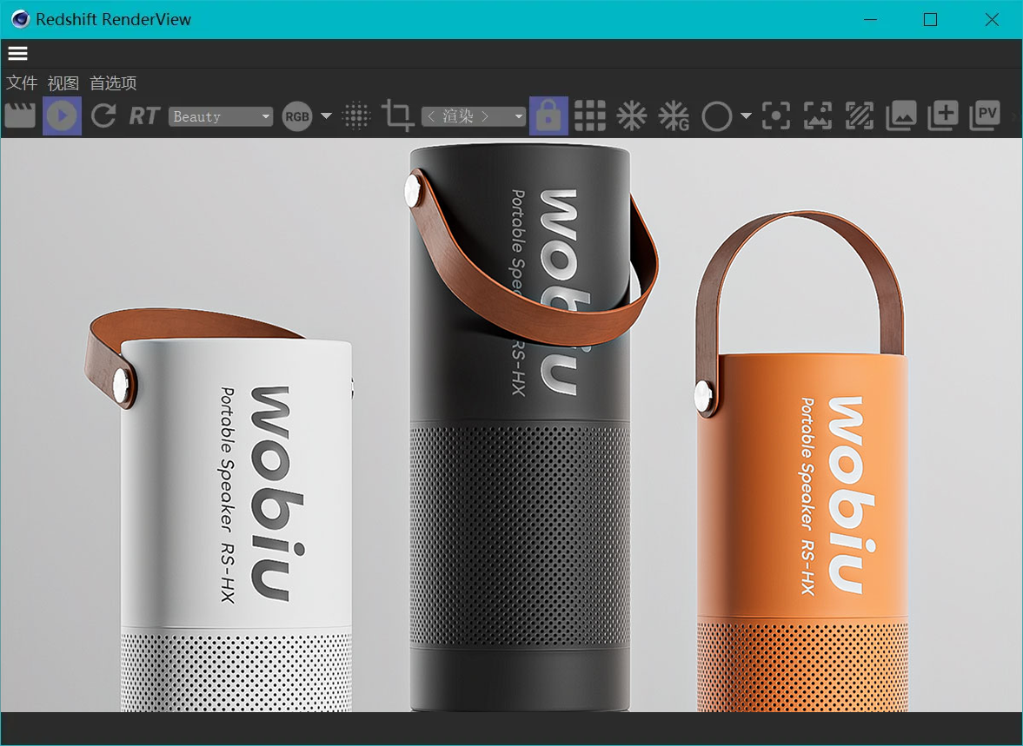This screenshot has width=1023, height=746.
Task: Open the 首选项 menu
Action: tap(113, 83)
